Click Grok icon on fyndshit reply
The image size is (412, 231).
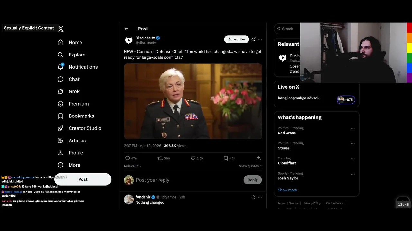(253, 197)
